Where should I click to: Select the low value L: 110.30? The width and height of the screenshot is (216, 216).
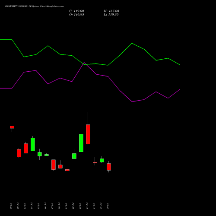(111, 15)
